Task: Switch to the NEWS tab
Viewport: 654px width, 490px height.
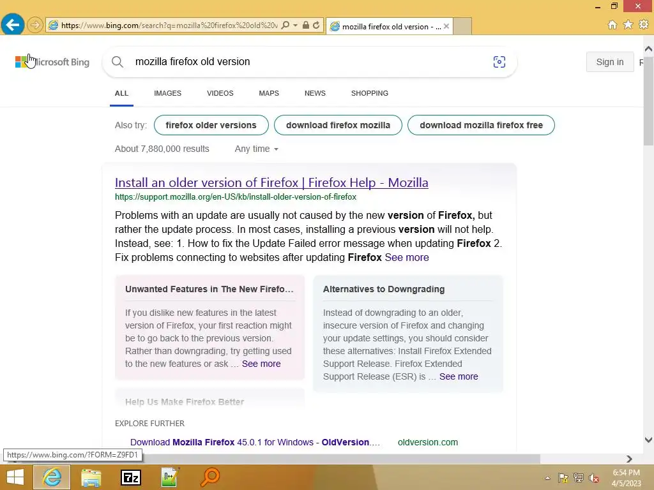Action: (x=315, y=93)
